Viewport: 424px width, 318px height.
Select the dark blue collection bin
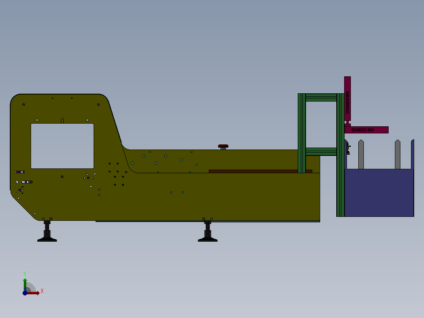point(379,193)
